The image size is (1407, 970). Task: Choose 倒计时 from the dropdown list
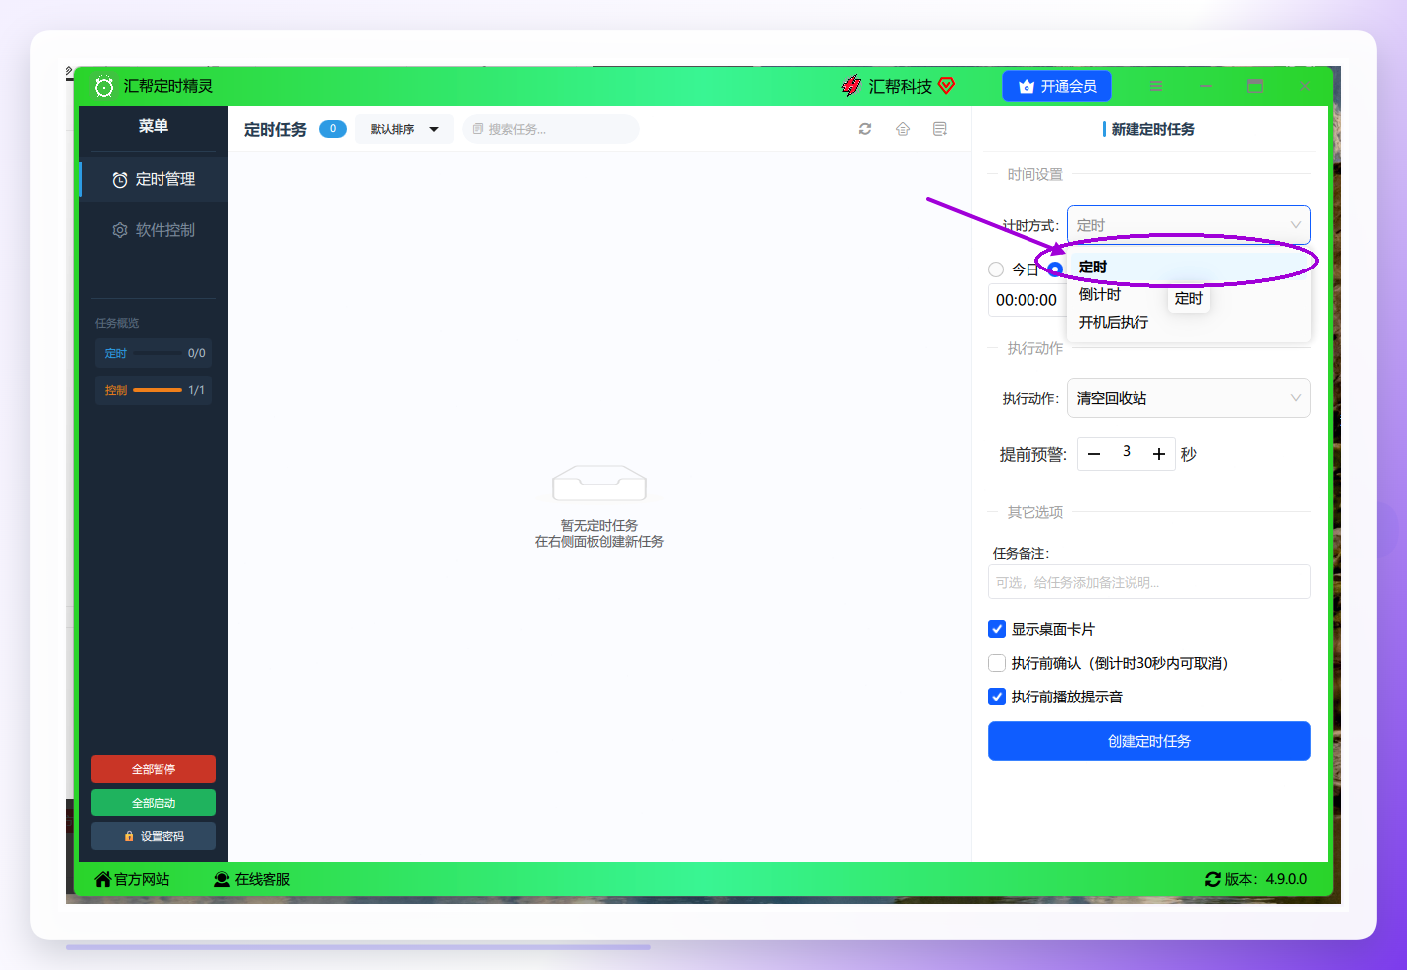point(1100,294)
